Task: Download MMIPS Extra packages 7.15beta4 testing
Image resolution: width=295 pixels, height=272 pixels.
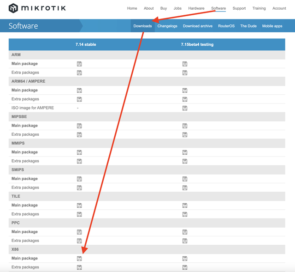Action: coord(185,161)
